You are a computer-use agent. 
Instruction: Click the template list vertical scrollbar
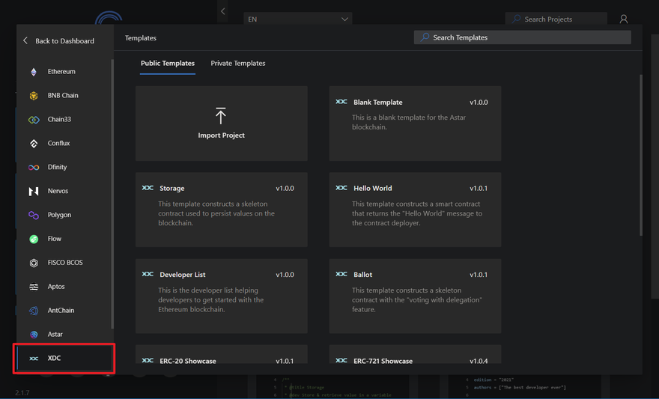pos(641,156)
